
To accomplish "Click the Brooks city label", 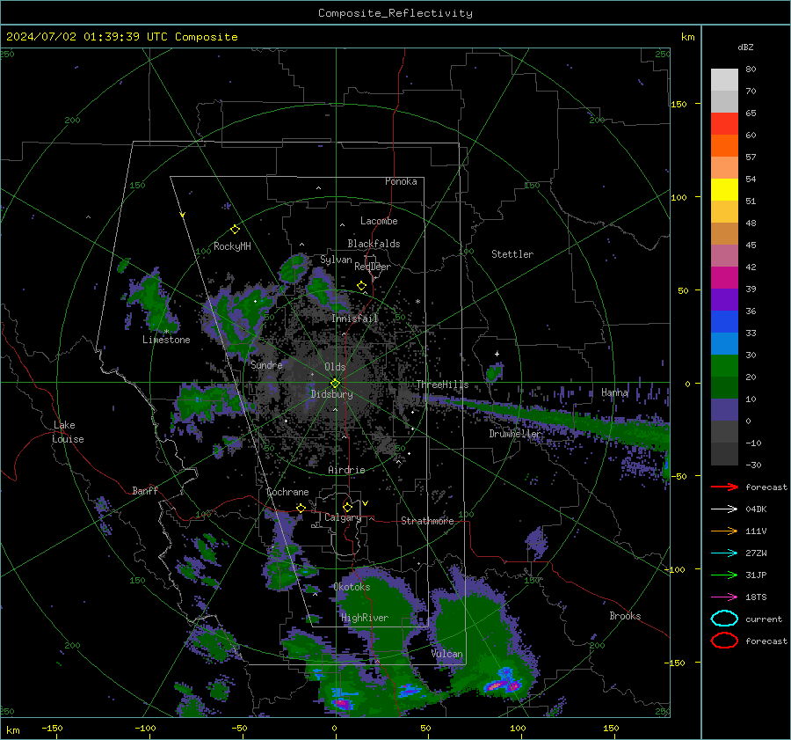I will 625,616.
